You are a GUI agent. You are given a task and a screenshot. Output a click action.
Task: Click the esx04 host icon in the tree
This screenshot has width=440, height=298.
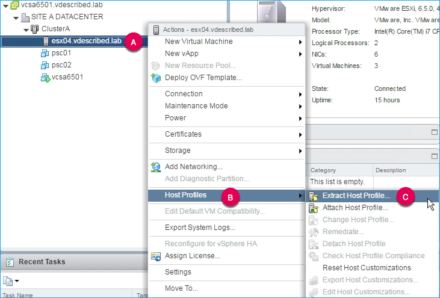pyautogui.click(x=46, y=42)
